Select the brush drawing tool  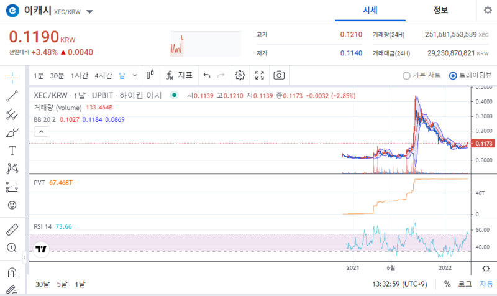coord(12,132)
